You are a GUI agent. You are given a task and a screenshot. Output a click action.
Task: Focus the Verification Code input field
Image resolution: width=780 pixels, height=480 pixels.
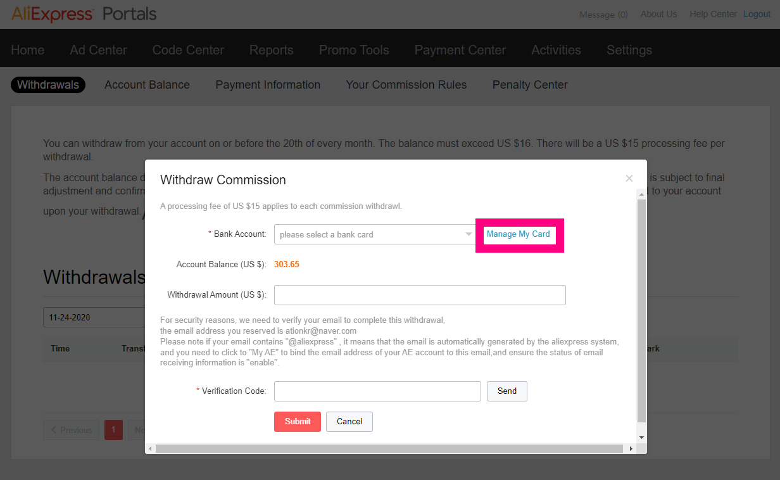click(377, 391)
